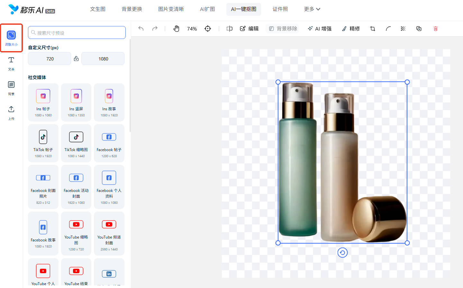Viewport: 463px width, 288px height.
Task: Toggle the aspect ratio lock
Action: 76,59
